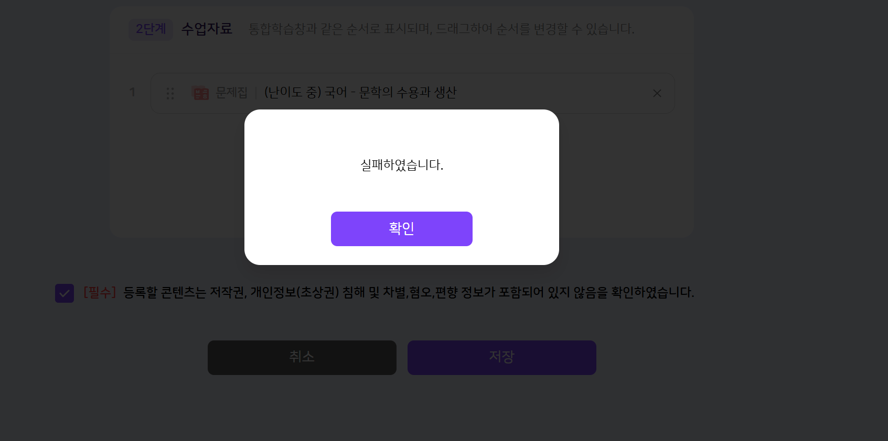
Task: Remove the 문학의 수용과 생산 item with X
Action: pyautogui.click(x=657, y=93)
